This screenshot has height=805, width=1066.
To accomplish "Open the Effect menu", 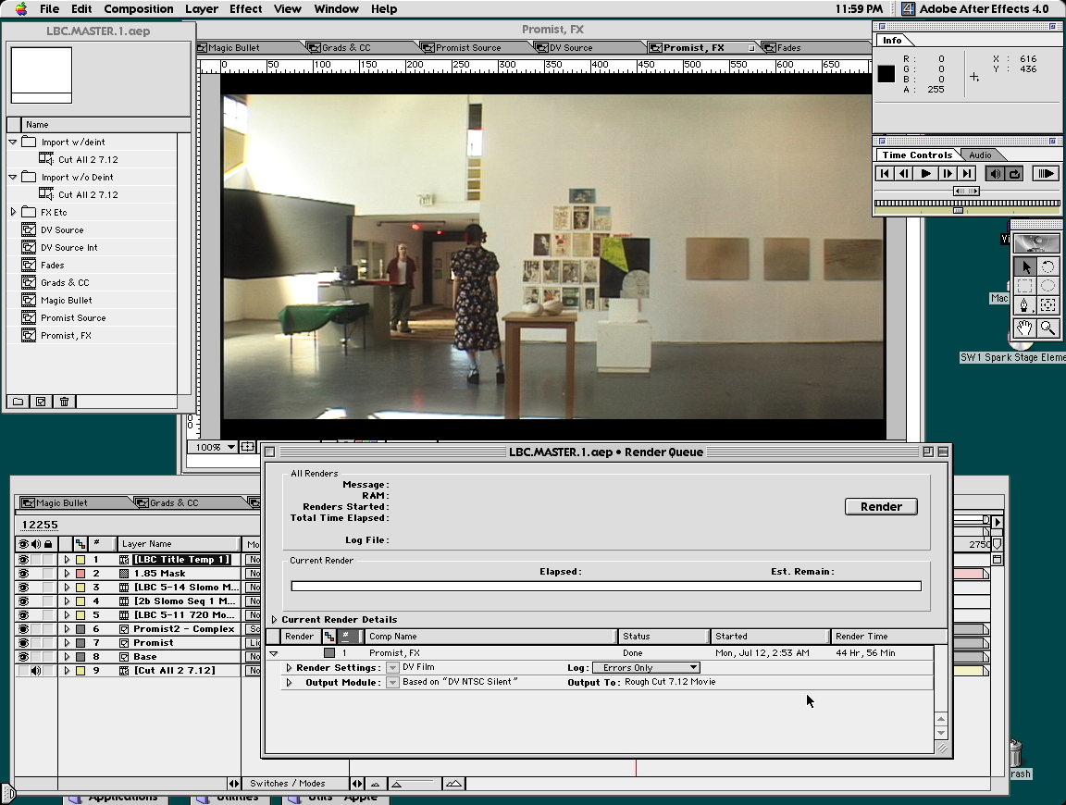I will [245, 9].
